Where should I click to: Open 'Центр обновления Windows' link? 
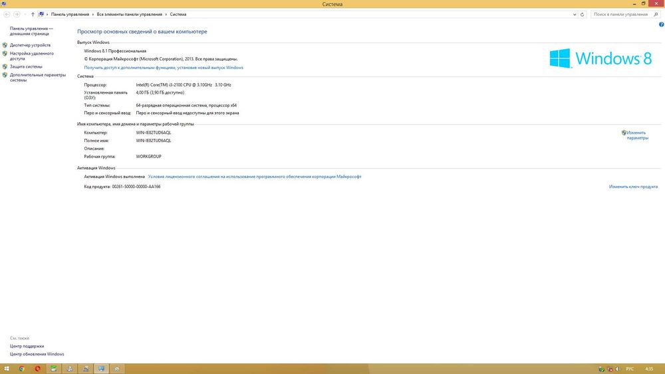coord(37,354)
